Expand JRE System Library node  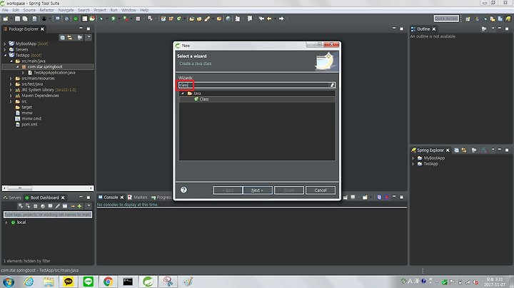tap(11, 90)
